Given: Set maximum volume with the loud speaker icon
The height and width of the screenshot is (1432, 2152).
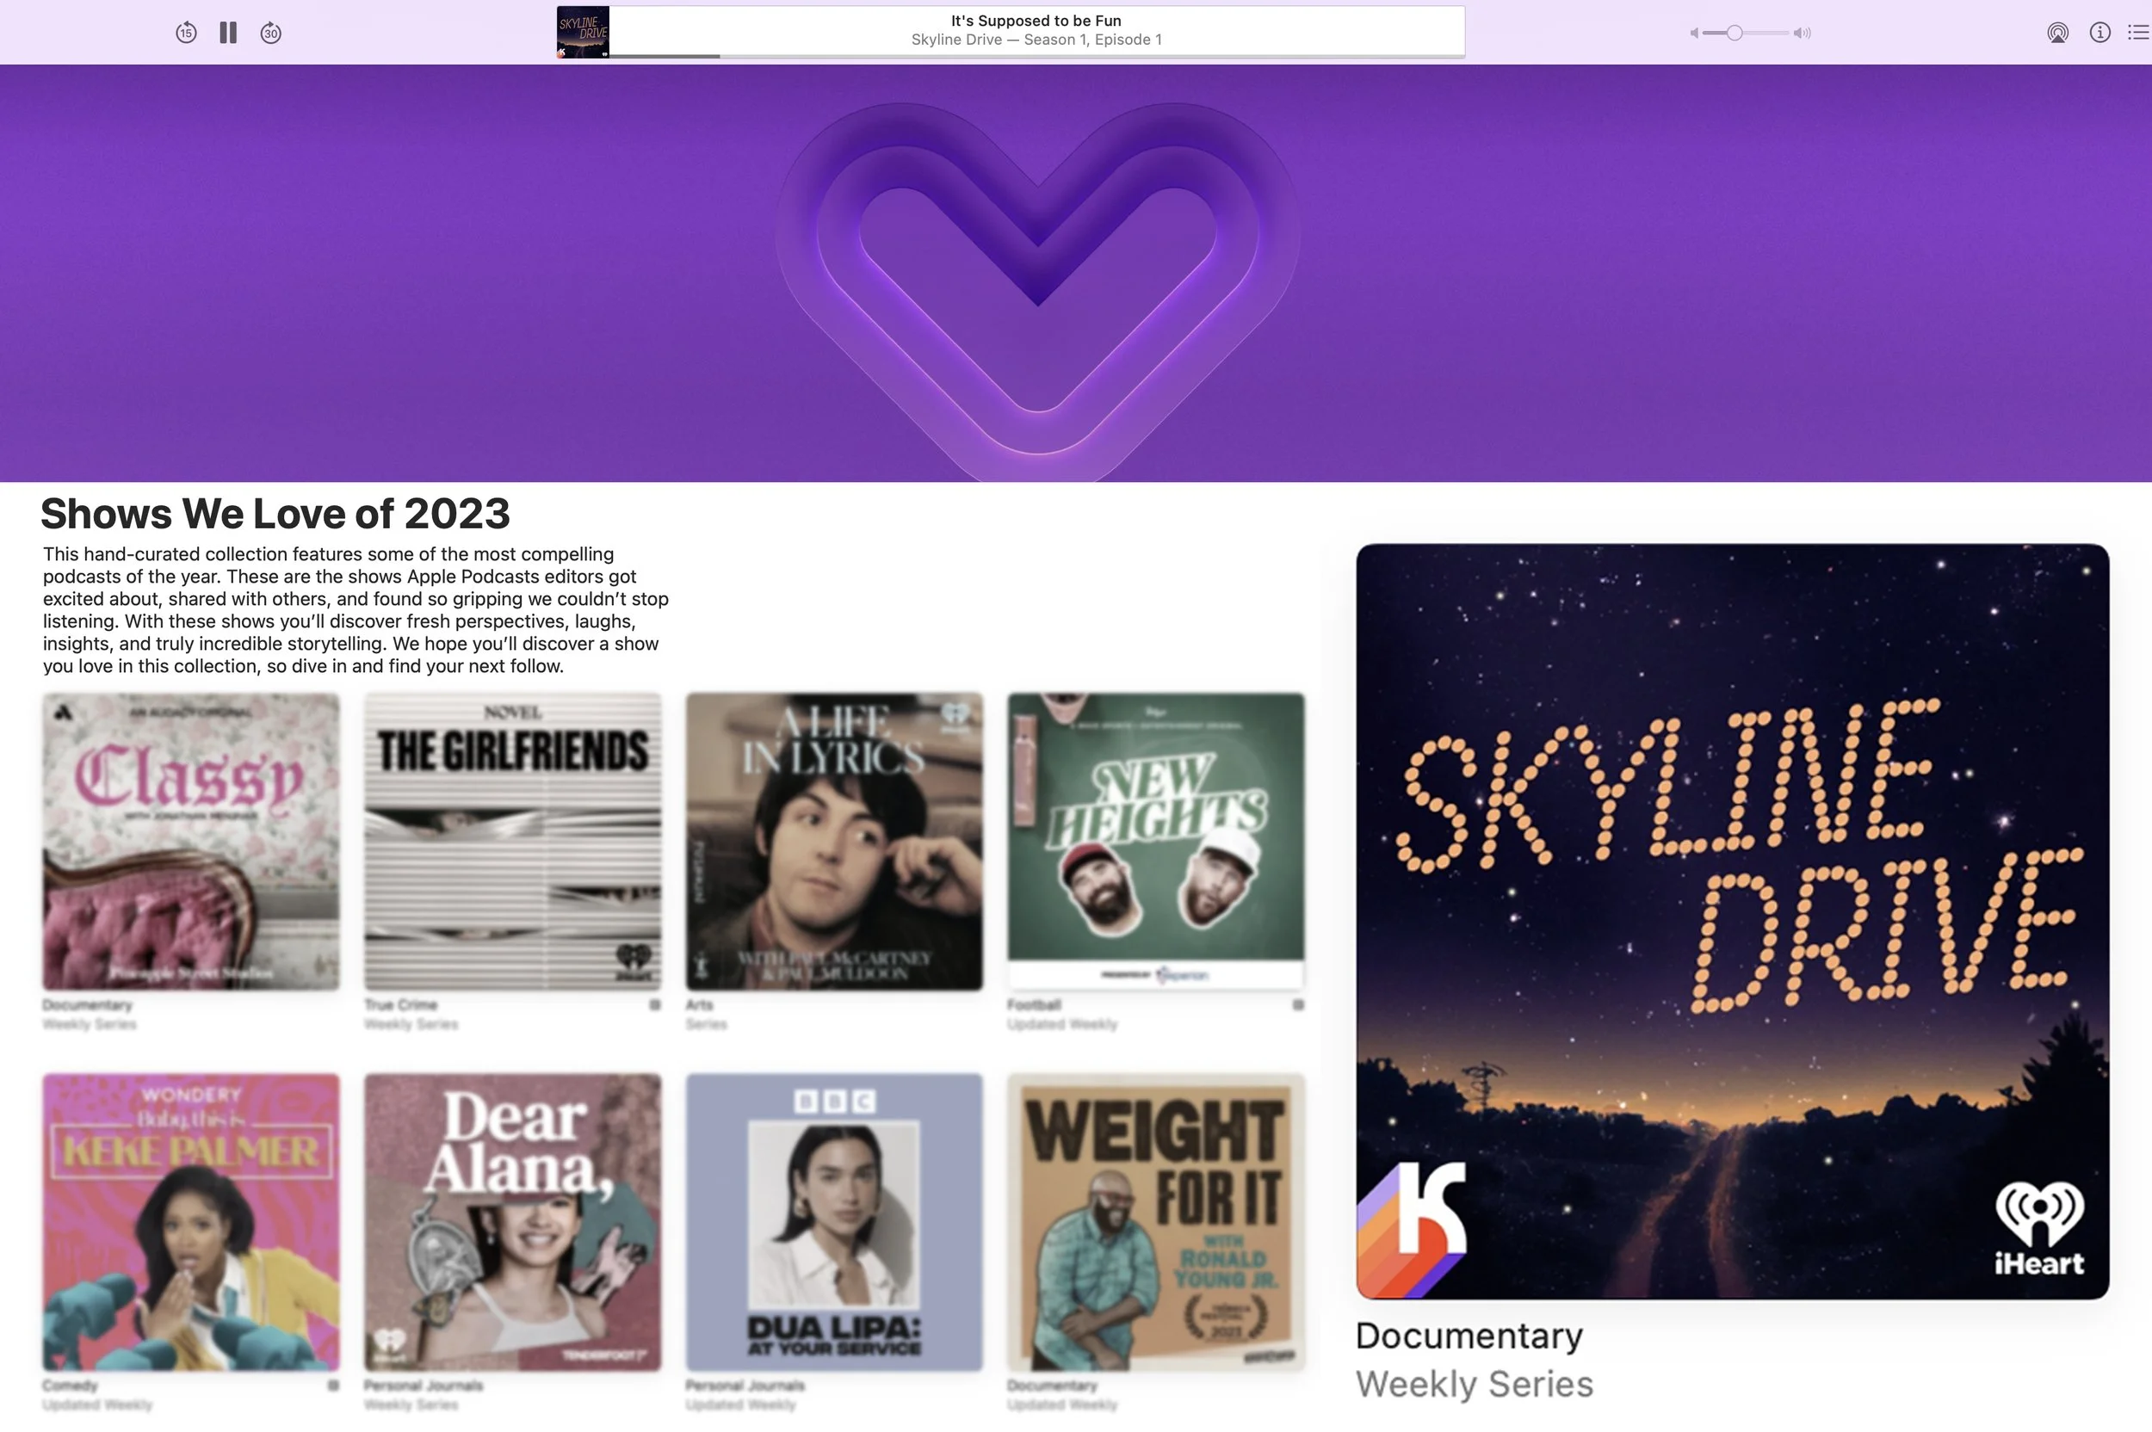Looking at the screenshot, I should pos(1803,33).
